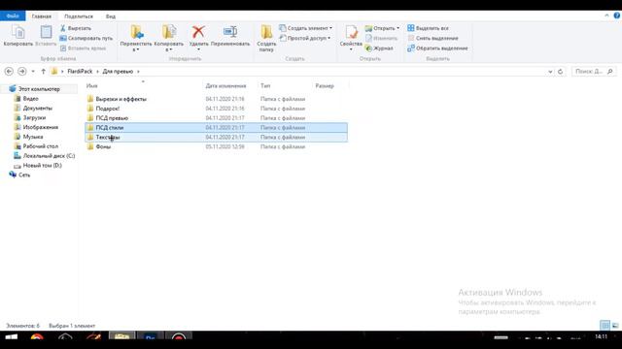The image size is (622, 349).
Task: Go back with the left arrow button
Action: point(9,71)
